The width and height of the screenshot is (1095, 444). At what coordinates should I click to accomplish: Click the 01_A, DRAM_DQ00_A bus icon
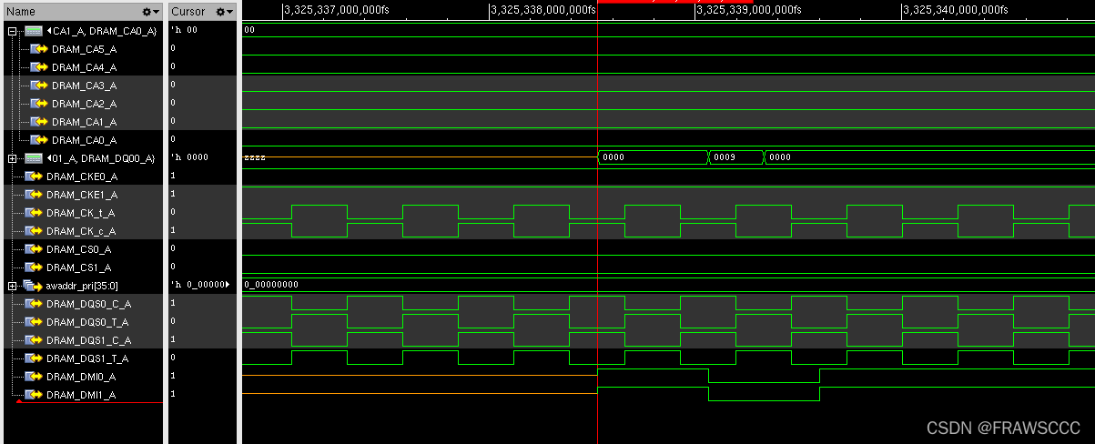click(x=34, y=158)
